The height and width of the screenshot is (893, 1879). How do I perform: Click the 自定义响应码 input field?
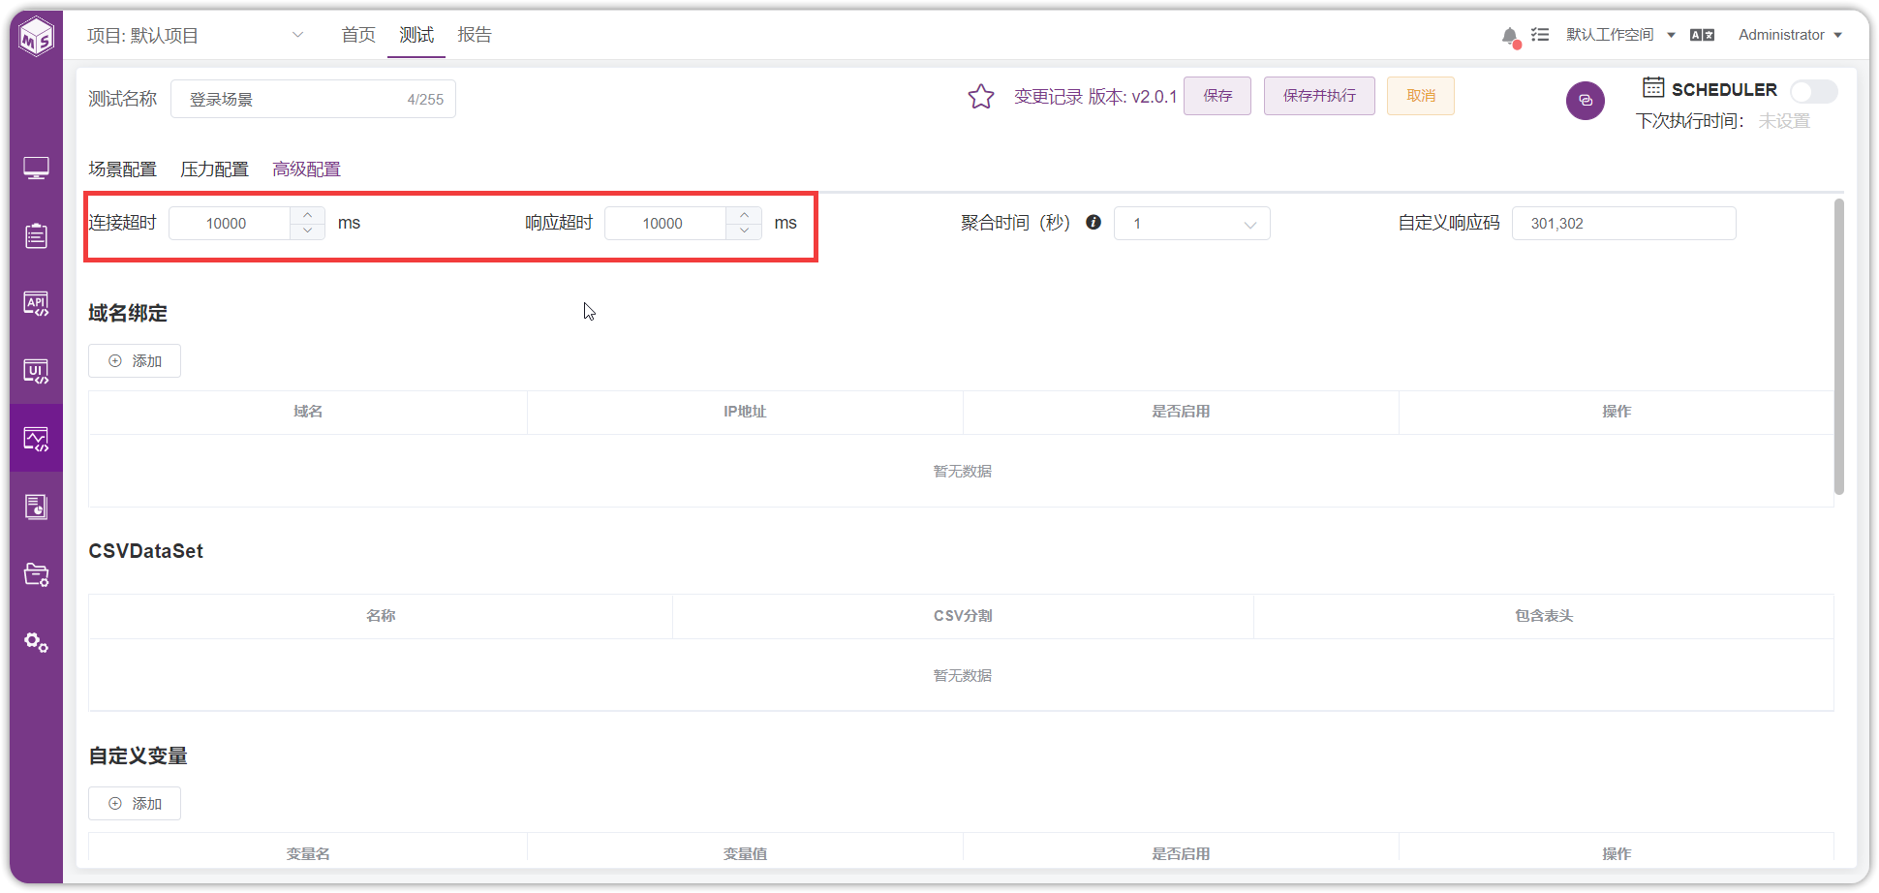point(1623,224)
